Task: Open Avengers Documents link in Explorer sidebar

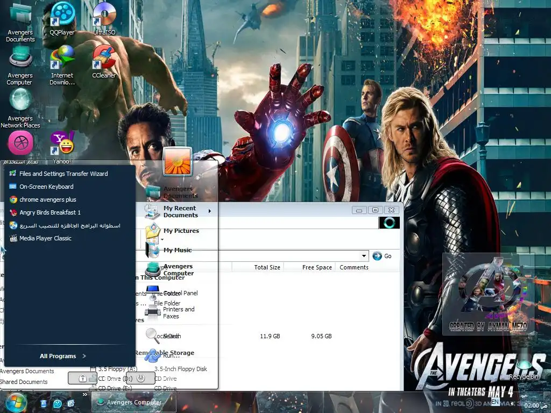Action: [27, 371]
